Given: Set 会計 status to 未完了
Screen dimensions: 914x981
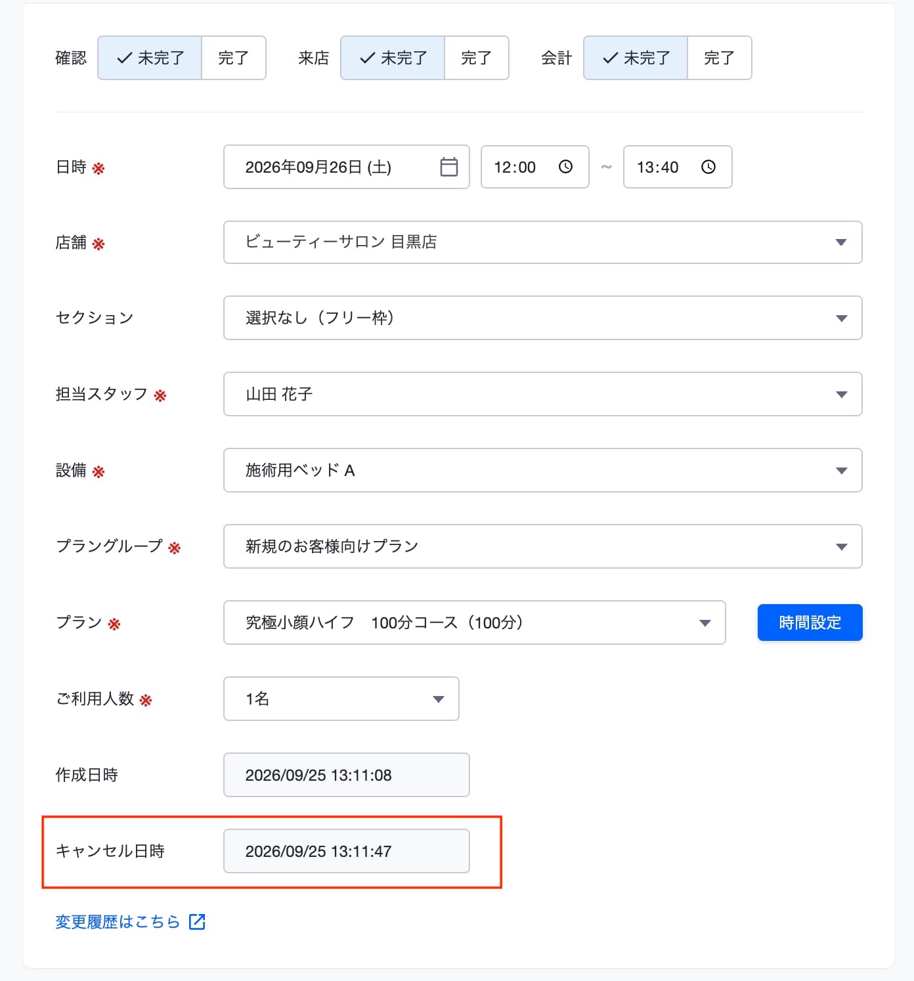Looking at the screenshot, I should (636, 58).
